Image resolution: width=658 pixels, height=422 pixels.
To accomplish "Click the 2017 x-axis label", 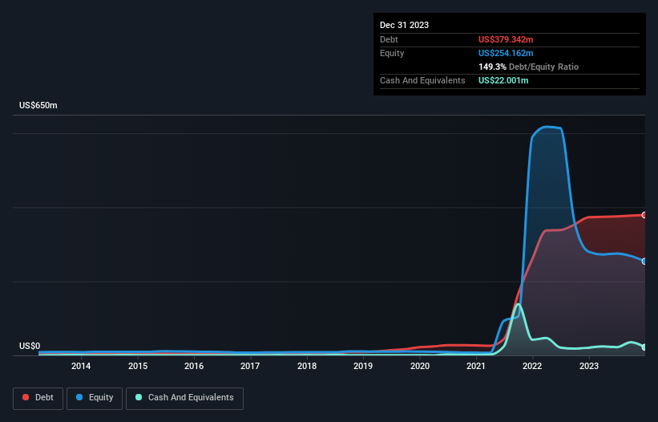I will [x=250, y=366].
